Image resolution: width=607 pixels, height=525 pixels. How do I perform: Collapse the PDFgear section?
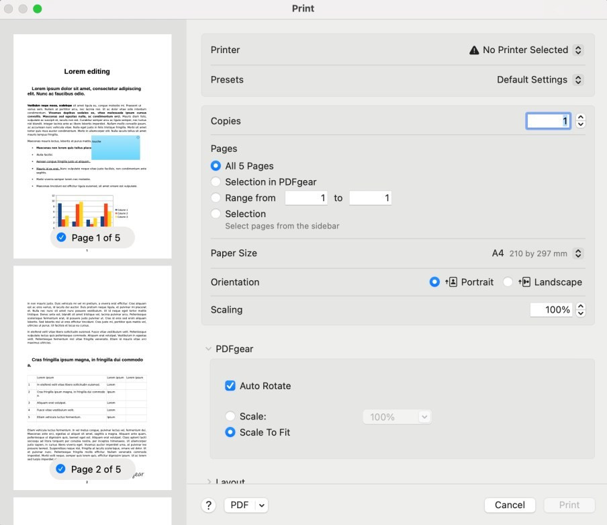209,349
